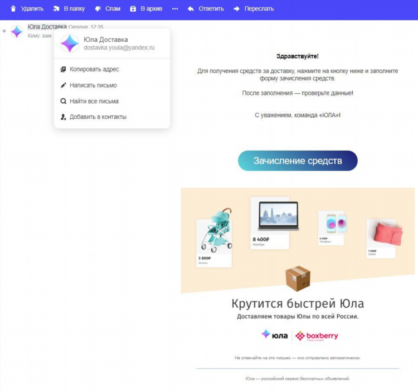Image resolution: width=418 pixels, height=391 pixels.
Task: Toggle the unread dot beside the sender
Action: pyautogui.click(x=4, y=31)
